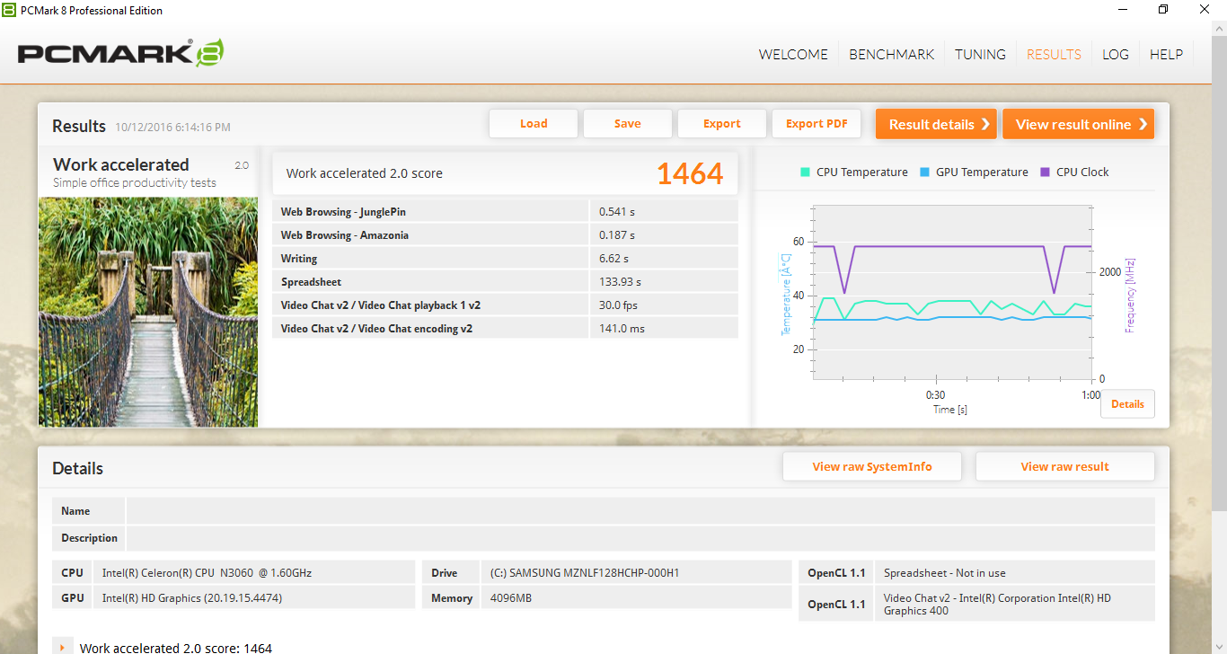Viewport: 1227px width, 654px height.
Task: Click the Export button
Action: click(722, 124)
